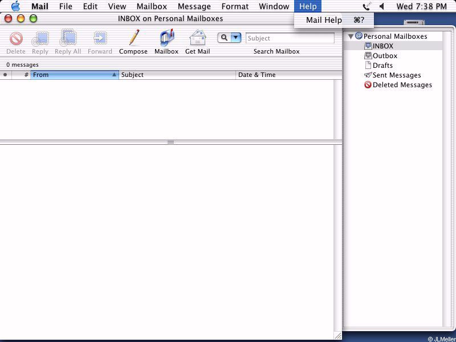Screen dimensions: 456x342
Task: Fetch new messages with Get Mail
Action: [x=197, y=38]
